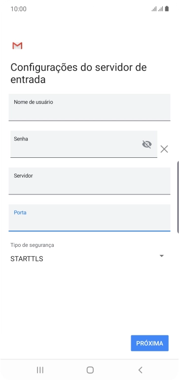
Task: Focus the Senha password field
Action: pos(84,144)
